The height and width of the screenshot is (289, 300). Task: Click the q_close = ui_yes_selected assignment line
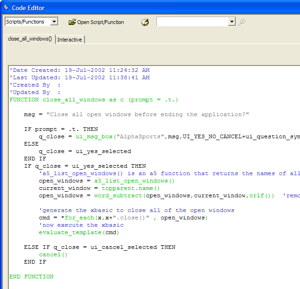pos(85,151)
